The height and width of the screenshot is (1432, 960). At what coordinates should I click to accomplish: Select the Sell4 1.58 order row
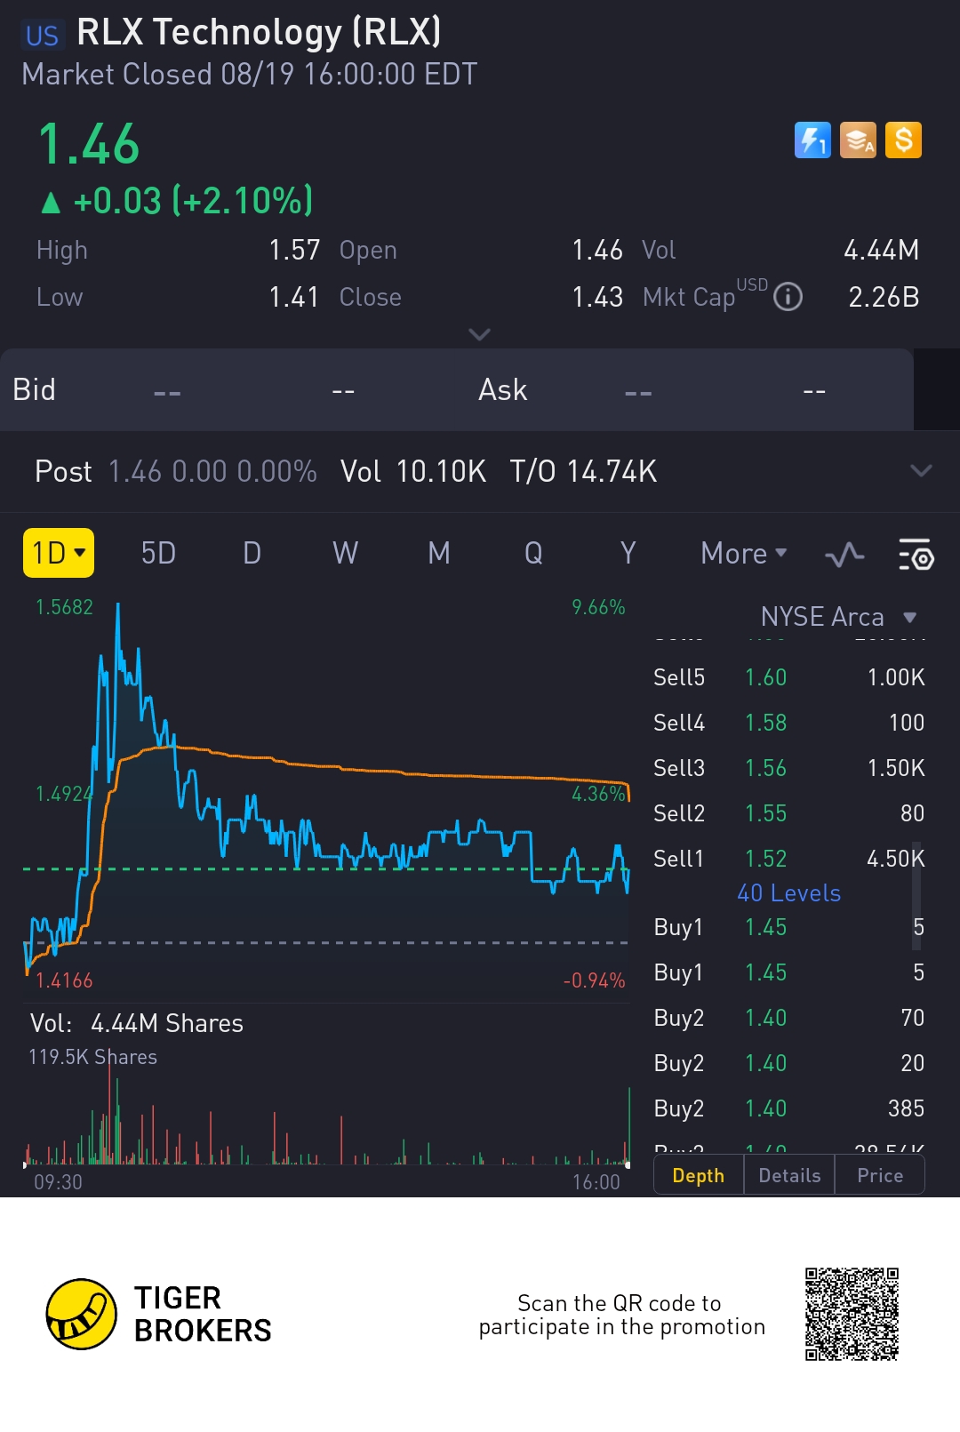[789, 723]
